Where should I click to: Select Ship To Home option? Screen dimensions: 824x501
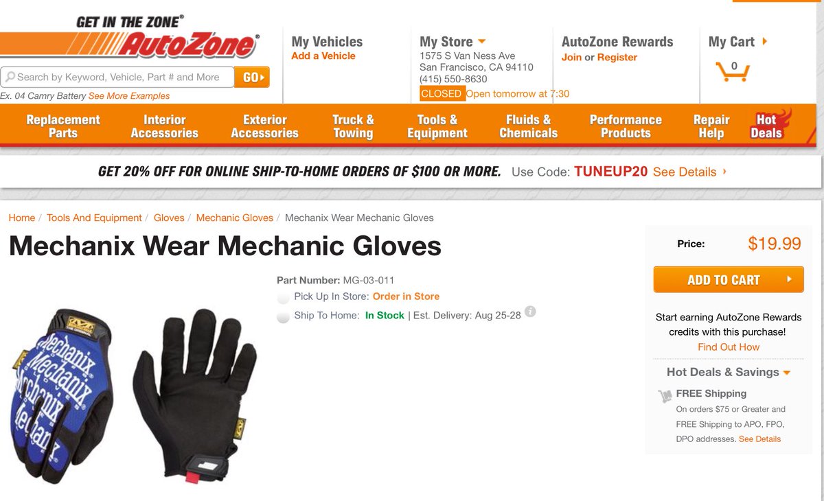[283, 317]
